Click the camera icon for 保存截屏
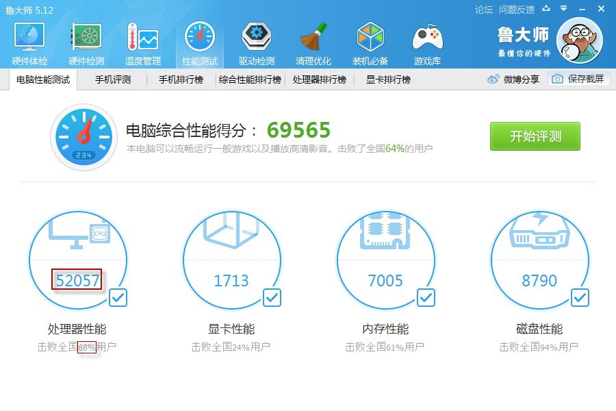Viewport: 616px width, 411px height. coord(557,79)
